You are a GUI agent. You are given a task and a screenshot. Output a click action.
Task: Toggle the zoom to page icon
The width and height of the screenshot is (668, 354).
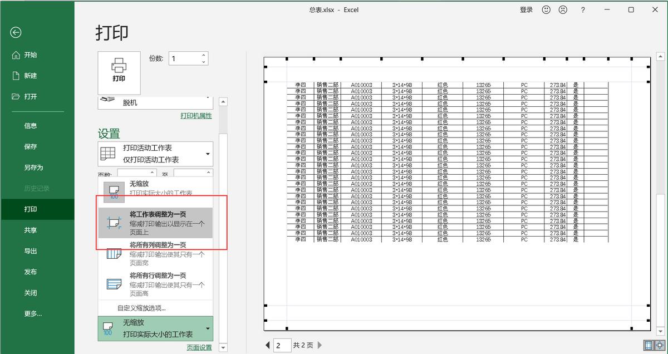[660, 345]
